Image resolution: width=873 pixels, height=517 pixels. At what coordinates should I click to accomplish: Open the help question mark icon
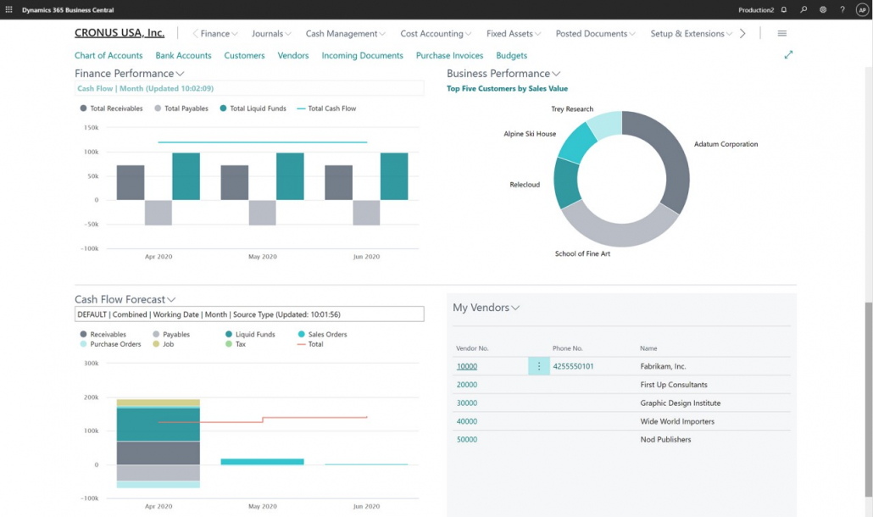[842, 9]
